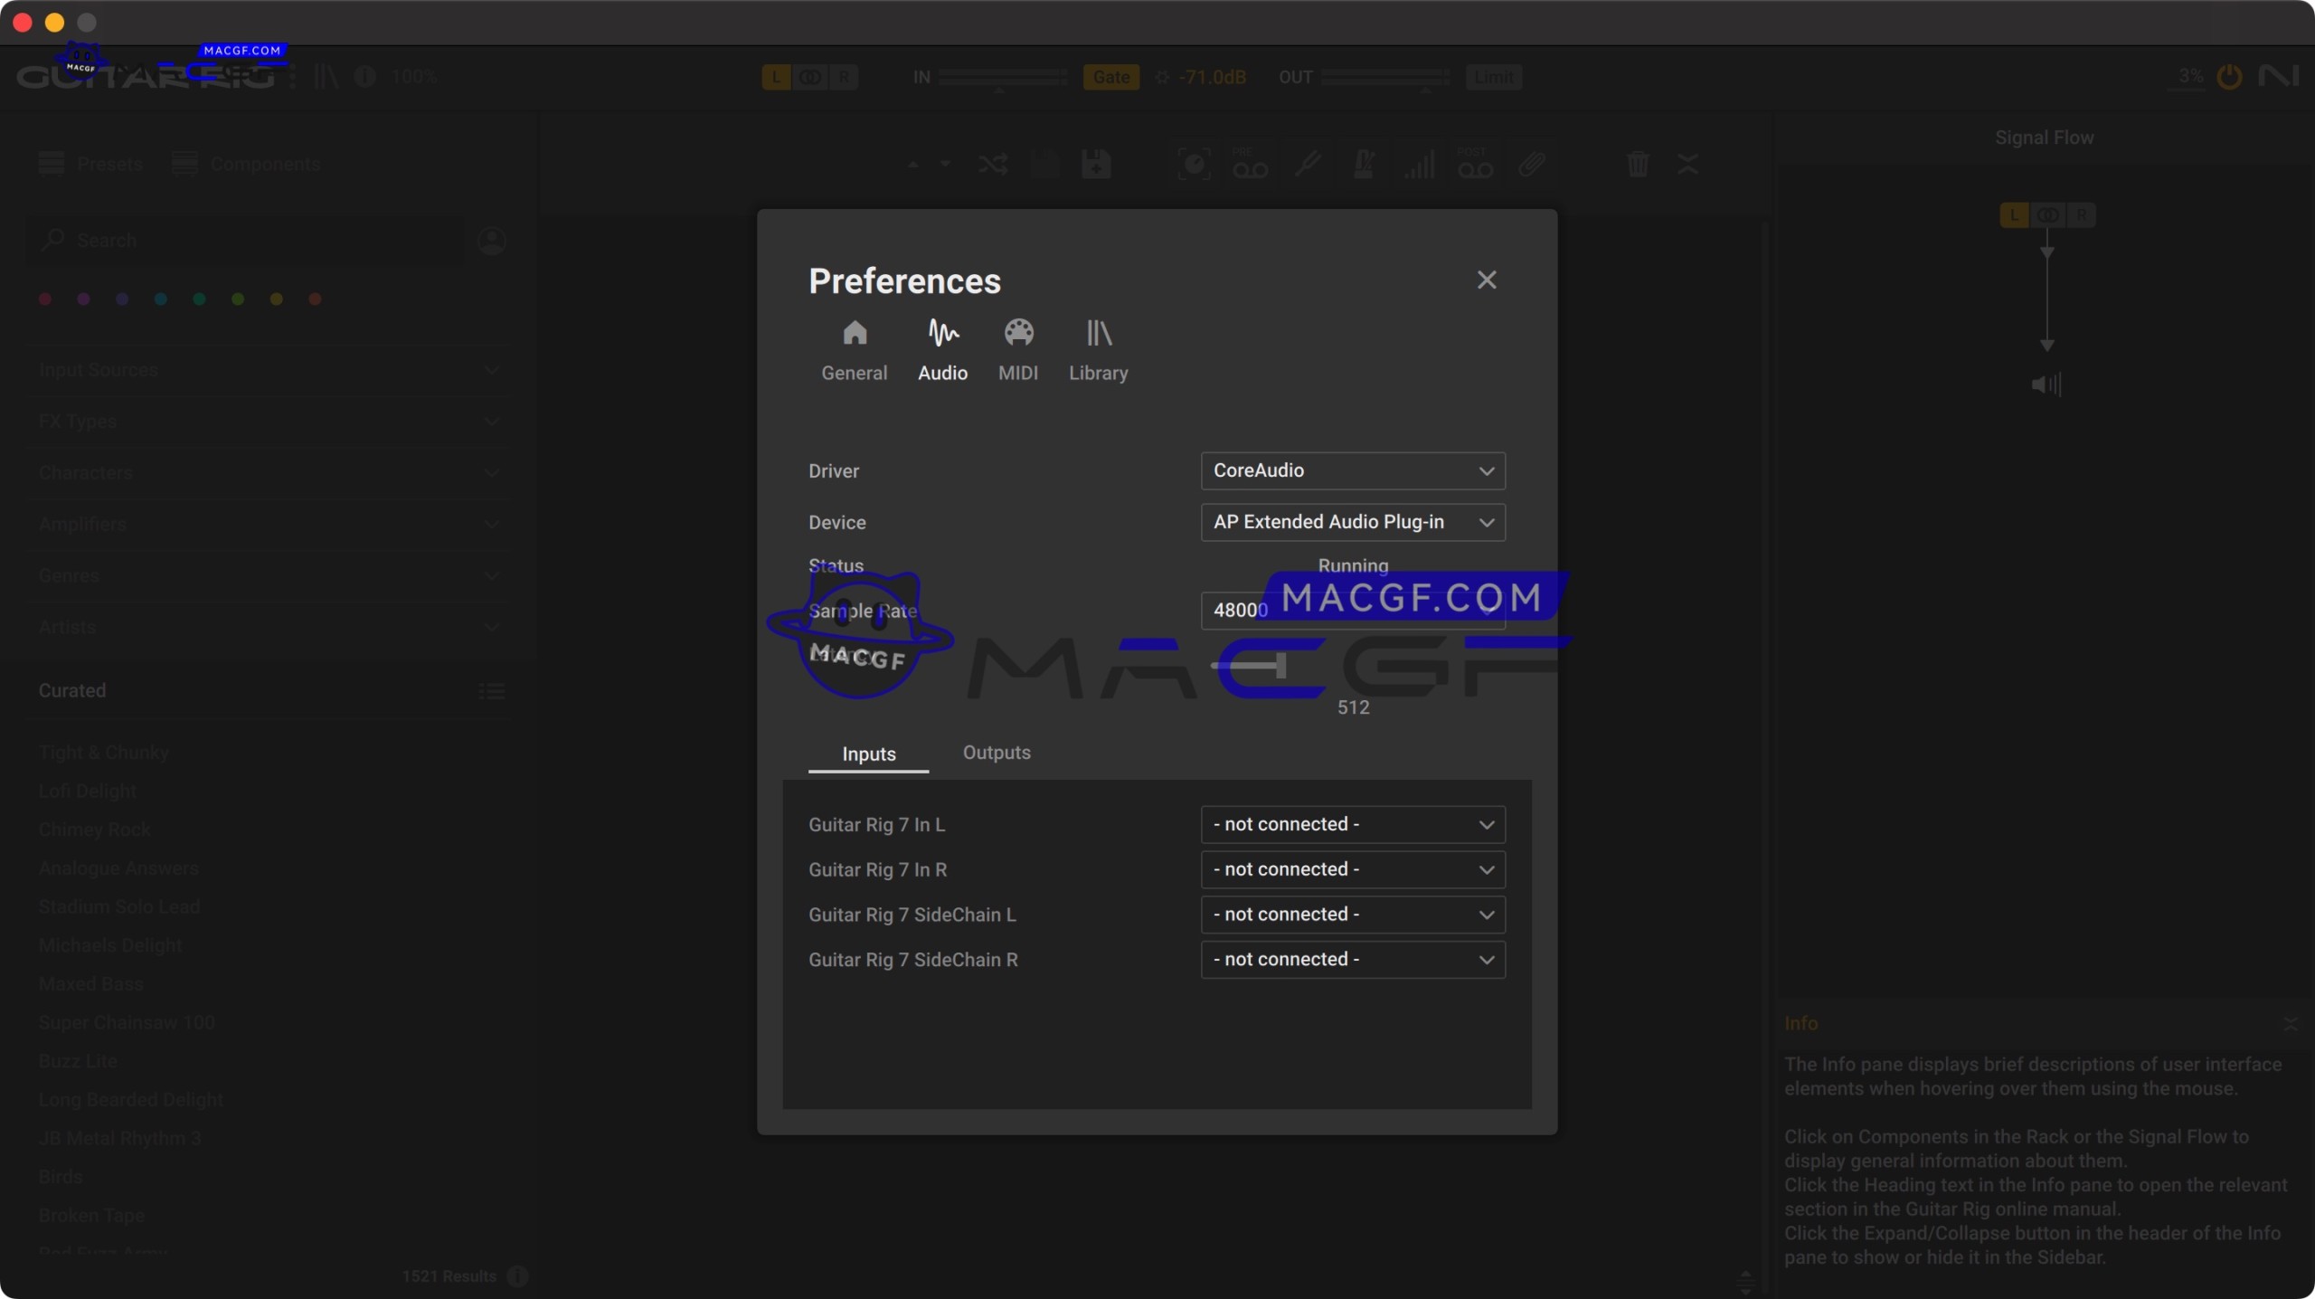The height and width of the screenshot is (1299, 2315).
Task: Save the current preset with the disk icon
Action: pos(1097,165)
